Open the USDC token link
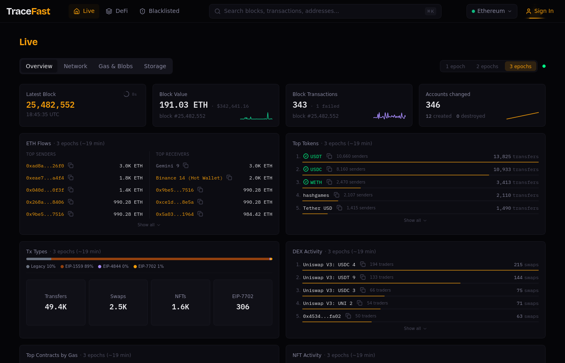Viewport: 565px width, 363px height. point(316,169)
